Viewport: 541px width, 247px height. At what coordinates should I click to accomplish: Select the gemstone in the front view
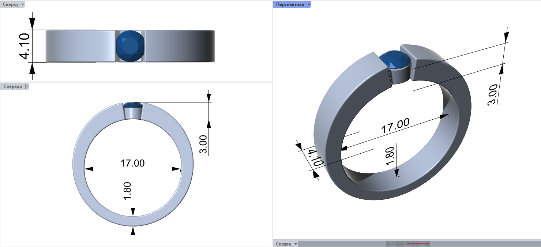[133, 106]
